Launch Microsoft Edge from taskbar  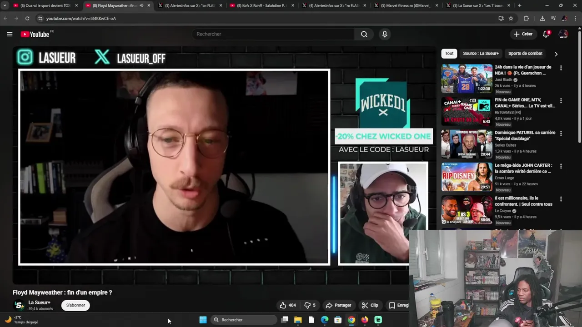(325, 320)
